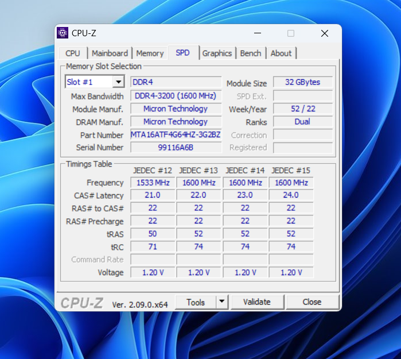Screen dimensions: 401x359
Task: Open the Tools dropdown arrow
Action: coord(222,302)
